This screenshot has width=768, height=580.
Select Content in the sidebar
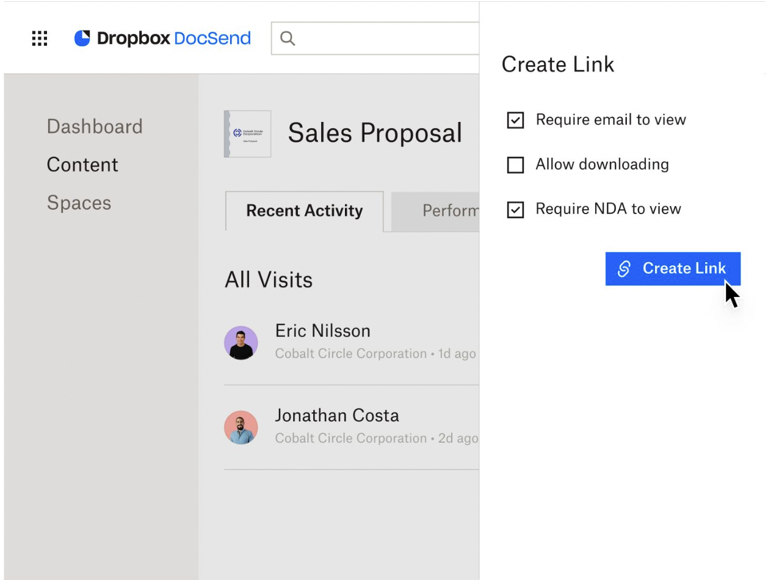click(x=82, y=165)
